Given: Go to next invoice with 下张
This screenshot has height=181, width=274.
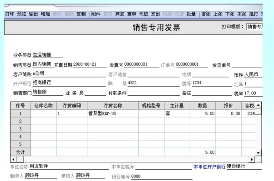Looking at the screenshot, I should pyautogui.click(x=230, y=14).
